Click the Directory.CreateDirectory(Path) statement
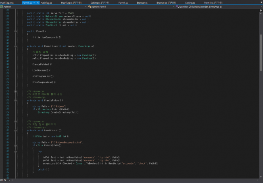263x183 pixels. pyautogui.click(x=58, y=112)
